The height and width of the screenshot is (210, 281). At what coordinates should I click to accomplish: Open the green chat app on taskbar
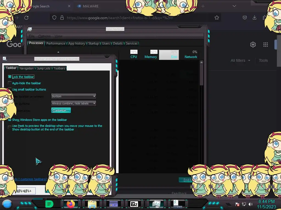pyautogui.click(x=49, y=204)
